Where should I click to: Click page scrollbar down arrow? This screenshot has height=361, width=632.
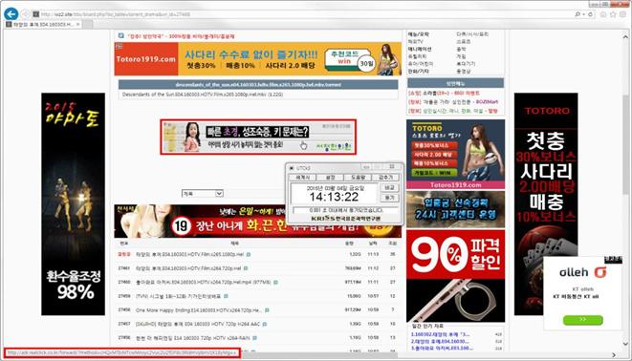tap(625, 344)
